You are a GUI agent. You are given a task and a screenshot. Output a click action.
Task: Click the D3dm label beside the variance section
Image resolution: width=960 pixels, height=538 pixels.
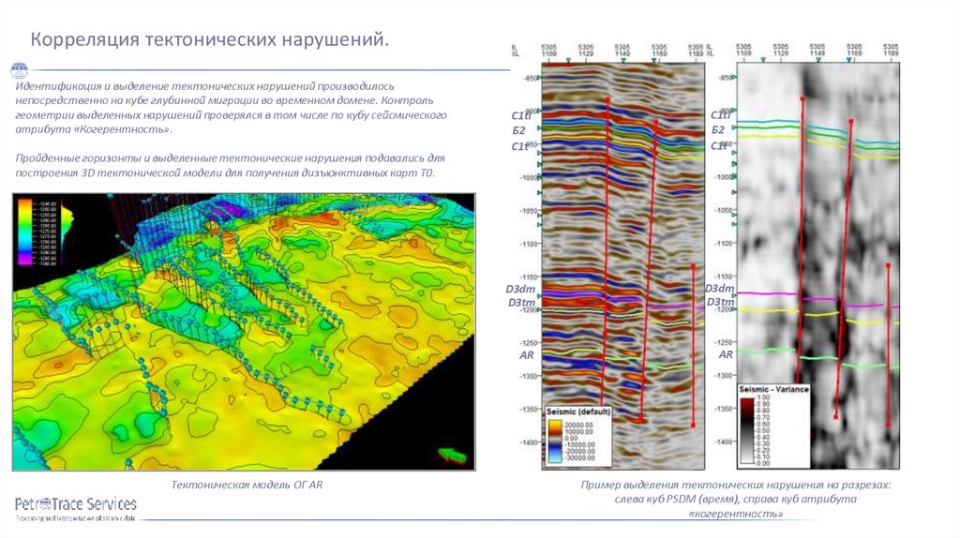pos(719,289)
